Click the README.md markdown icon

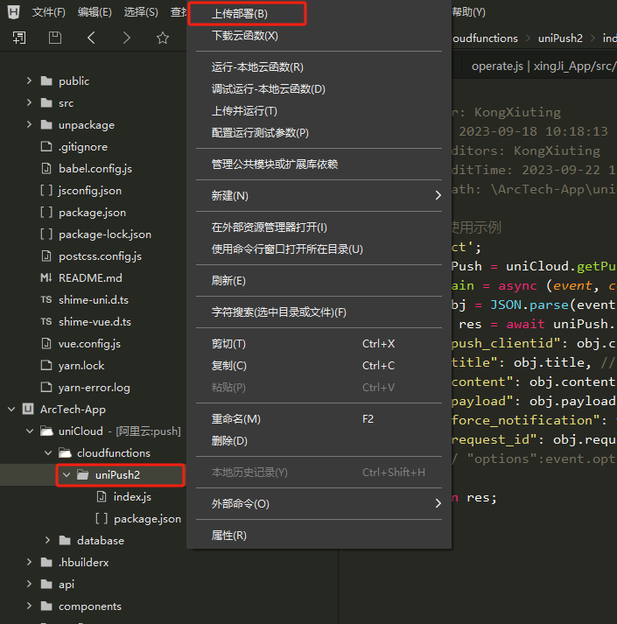(46, 277)
